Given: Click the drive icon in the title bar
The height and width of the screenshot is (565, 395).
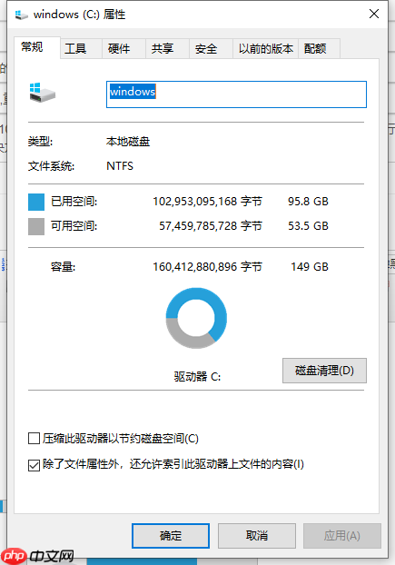Looking at the screenshot, I should tap(21, 15).
